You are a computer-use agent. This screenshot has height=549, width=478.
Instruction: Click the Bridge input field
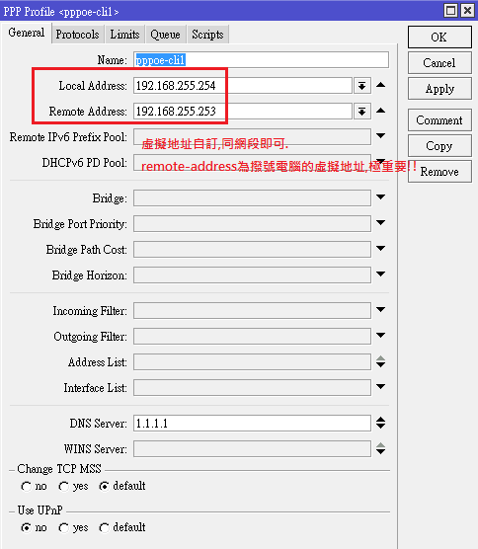pyautogui.click(x=252, y=197)
